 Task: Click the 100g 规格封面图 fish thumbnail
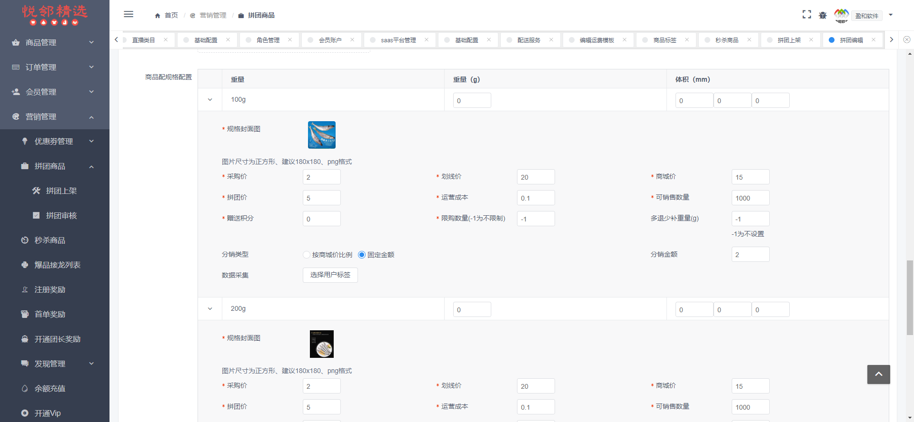322,135
